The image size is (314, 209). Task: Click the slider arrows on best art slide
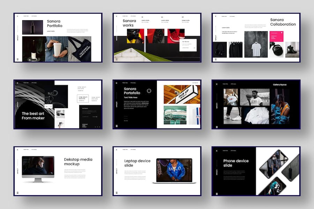tap(49, 106)
